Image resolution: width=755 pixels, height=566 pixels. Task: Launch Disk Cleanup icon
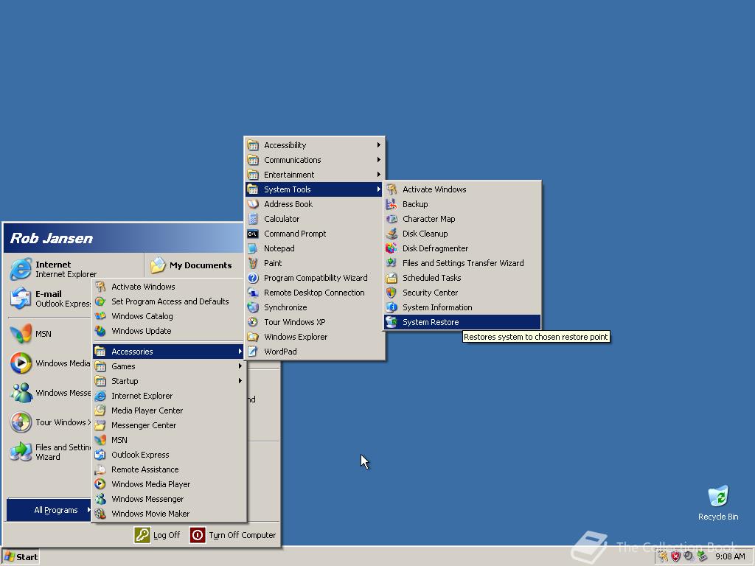(x=392, y=234)
